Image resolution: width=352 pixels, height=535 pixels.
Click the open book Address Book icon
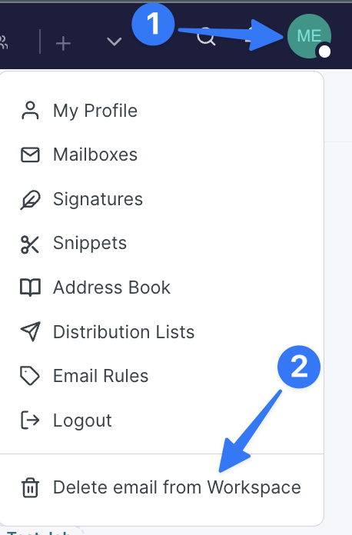pos(30,287)
